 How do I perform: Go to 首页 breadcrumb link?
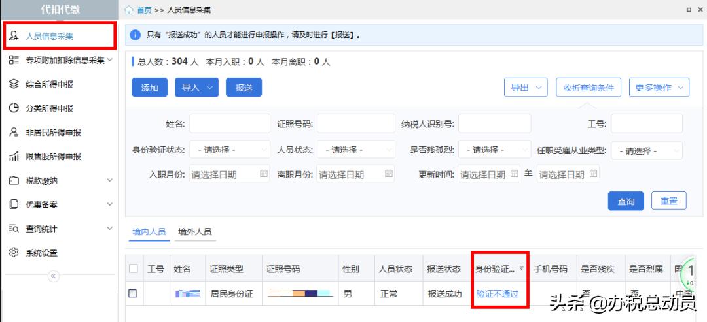click(x=144, y=10)
